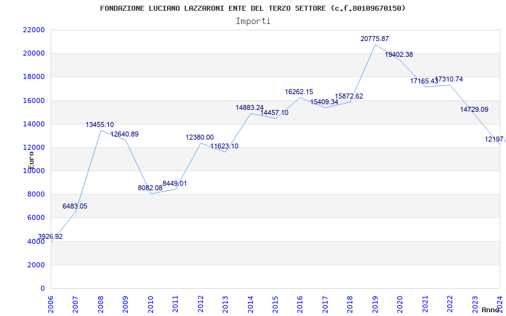Image resolution: width=506 pixels, height=316 pixels.
Task: Click data label 14457.10
Action: pos(275,112)
